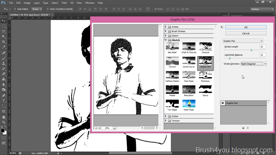Select the Clone Stamp tool
Image resolution: width=276 pixels, height=155 pixels.
[x=3, y=63]
